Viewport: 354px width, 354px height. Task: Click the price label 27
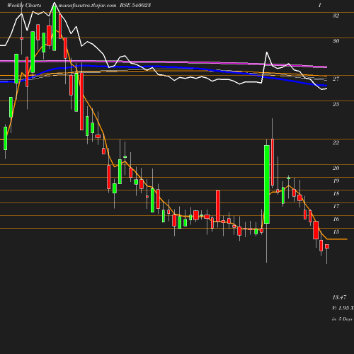336,79
